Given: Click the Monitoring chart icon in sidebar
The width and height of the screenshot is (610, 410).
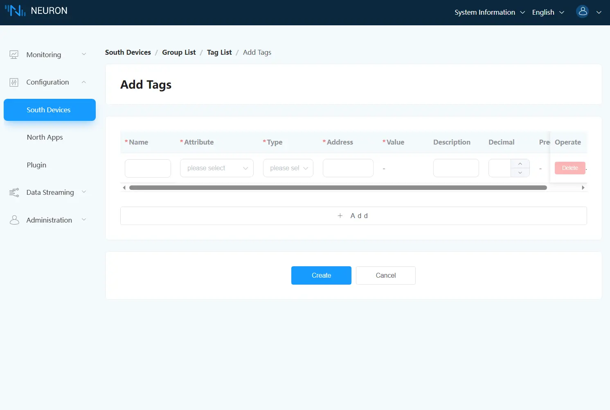Looking at the screenshot, I should (14, 55).
